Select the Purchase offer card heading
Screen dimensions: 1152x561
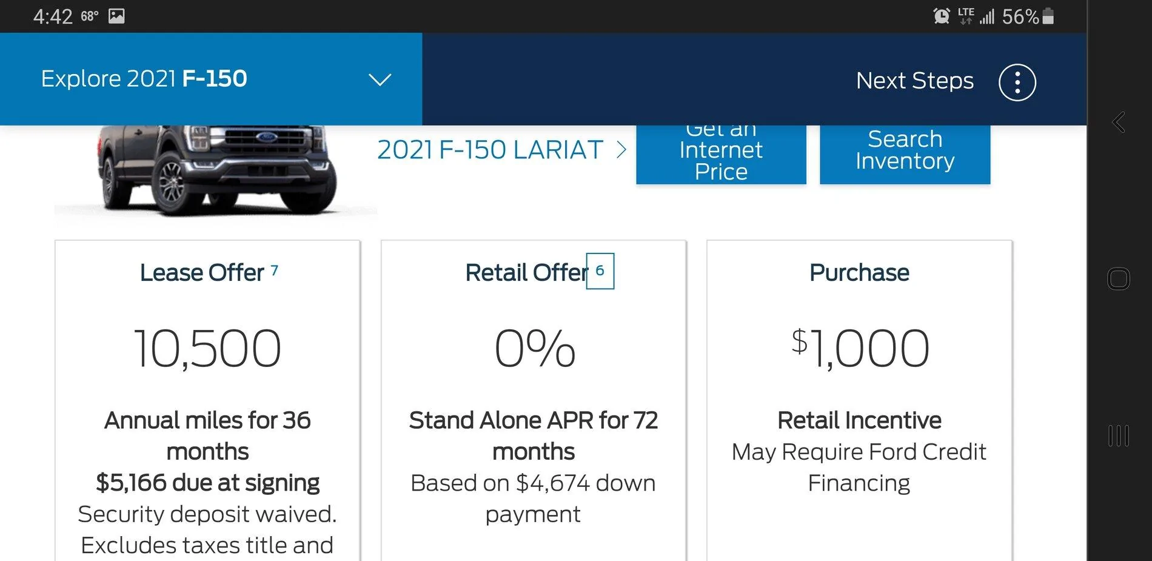[x=859, y=273]
